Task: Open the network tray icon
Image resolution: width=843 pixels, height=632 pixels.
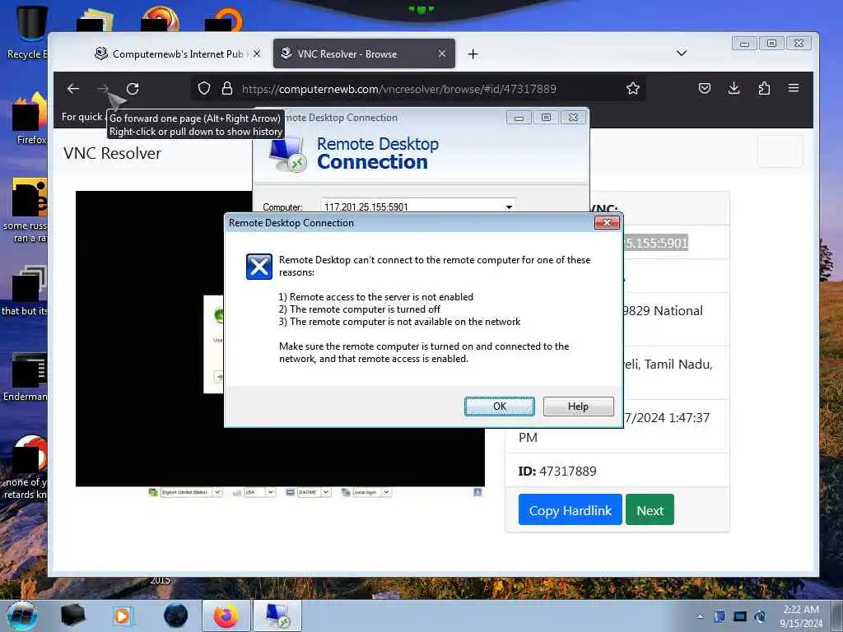Action: (740, 616)
